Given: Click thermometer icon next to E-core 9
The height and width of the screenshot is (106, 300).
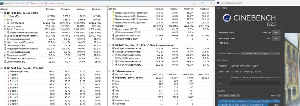Looking at the screenshot, I should pyautogui.click(x=8, y=104).
